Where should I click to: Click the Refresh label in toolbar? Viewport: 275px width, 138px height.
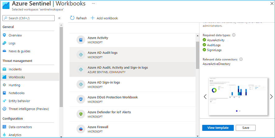click(x=81, y=18)
